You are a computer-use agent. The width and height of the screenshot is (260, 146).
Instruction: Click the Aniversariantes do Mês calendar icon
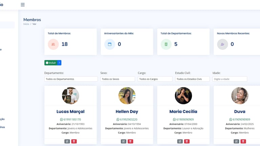coord(110,44)
